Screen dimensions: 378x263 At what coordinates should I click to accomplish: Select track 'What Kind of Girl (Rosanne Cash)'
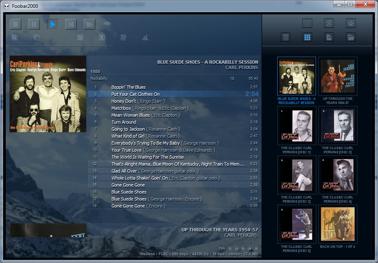[174, 136]
